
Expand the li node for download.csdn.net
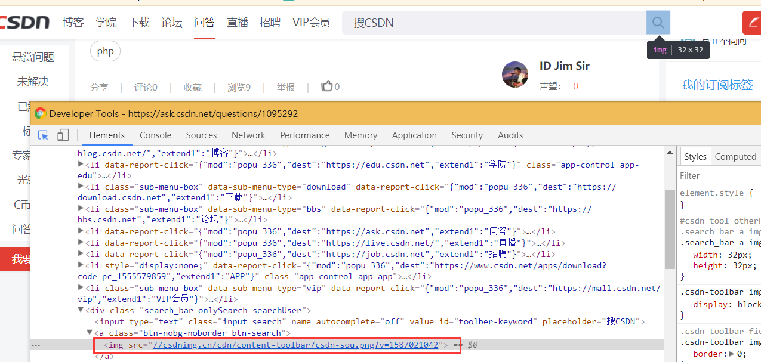81,186
